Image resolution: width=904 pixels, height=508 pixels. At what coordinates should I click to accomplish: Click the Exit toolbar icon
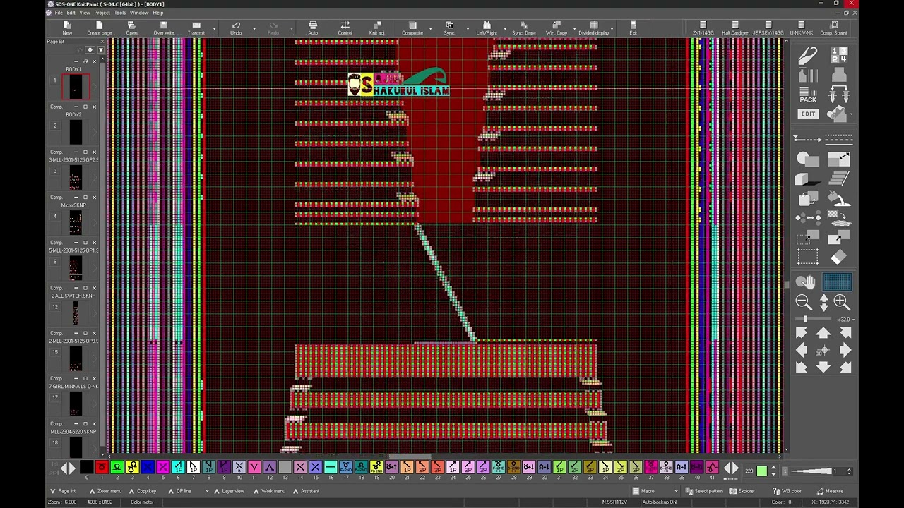click(x=633, y=28)
